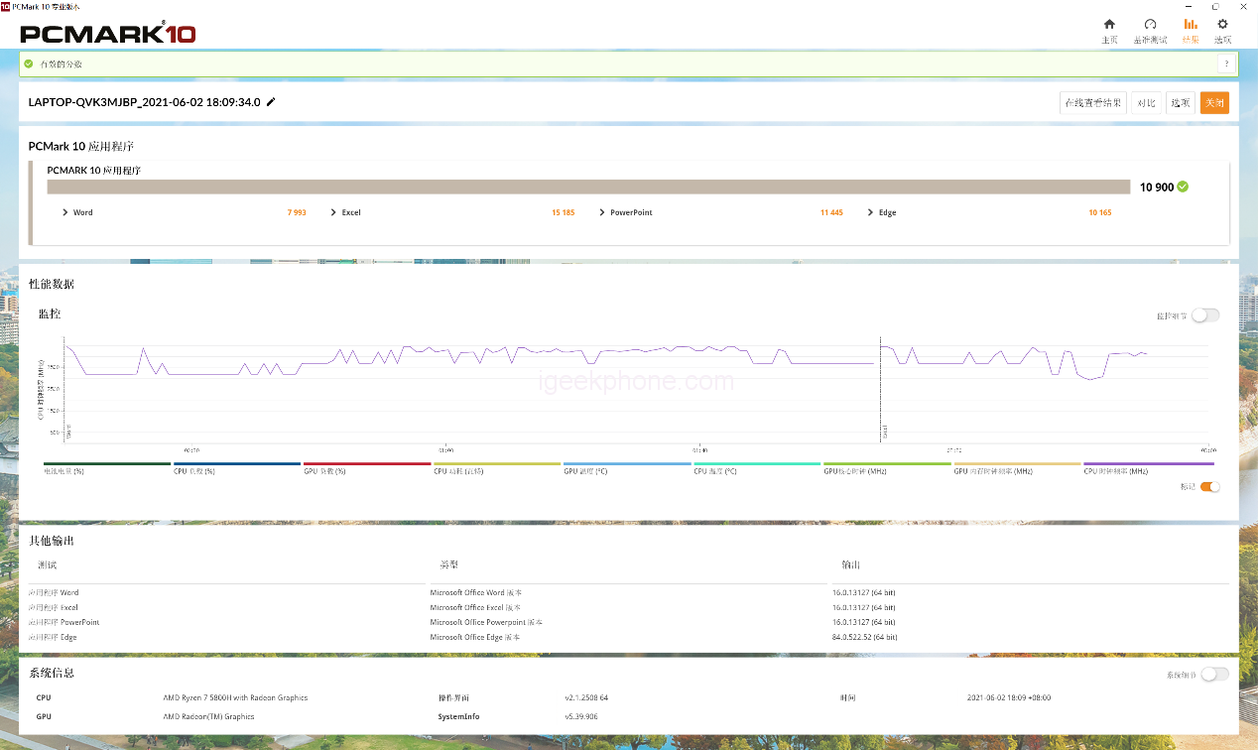Open the results bar-chart icon
This screenshot has height=750, width=1258.
[x=1191, y=24]
